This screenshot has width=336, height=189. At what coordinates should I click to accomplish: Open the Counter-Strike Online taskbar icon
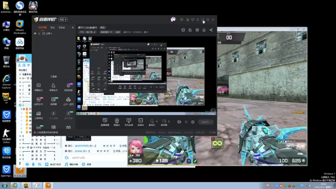(x=37, y=186)
